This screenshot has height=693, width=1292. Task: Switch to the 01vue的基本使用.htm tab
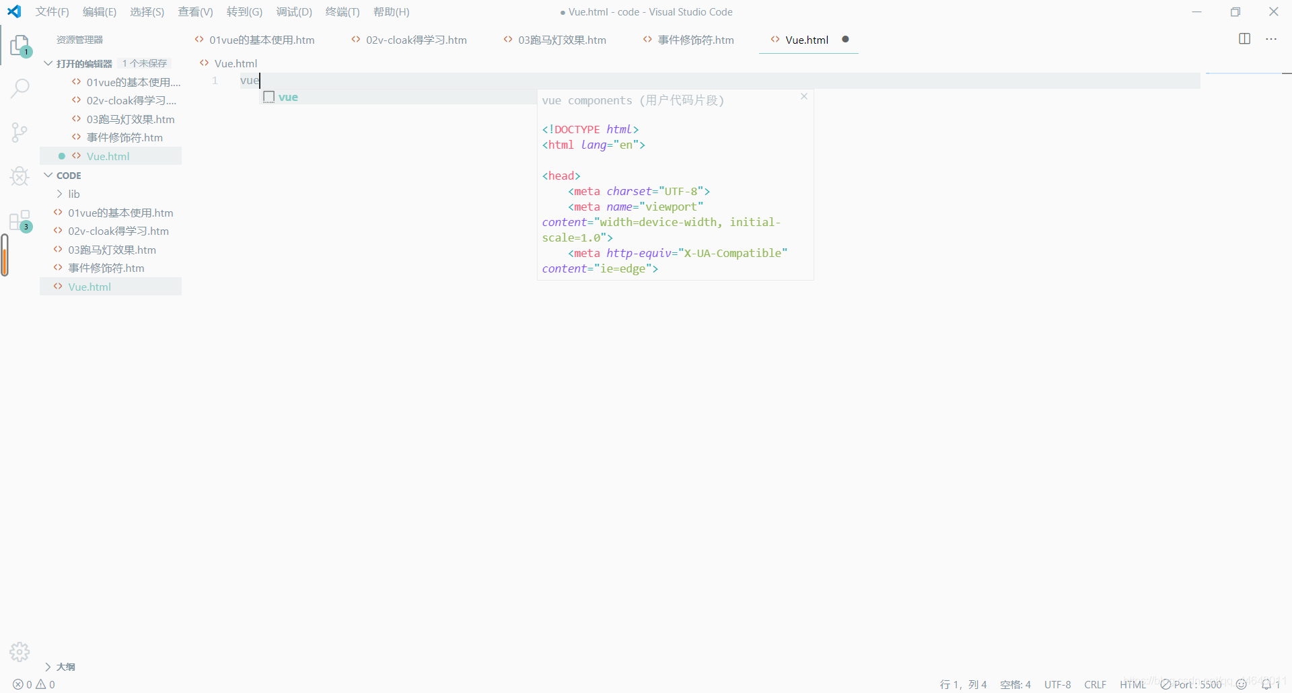coord(262,40)
